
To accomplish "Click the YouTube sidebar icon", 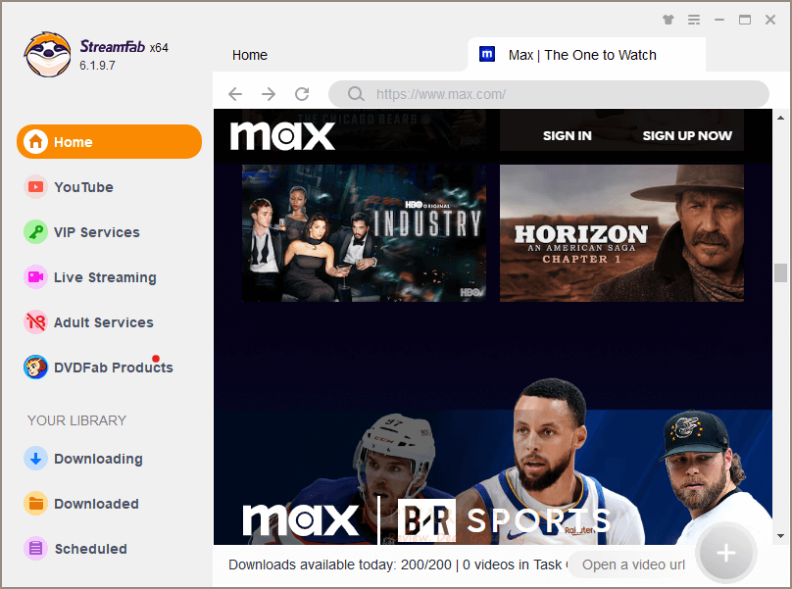I will tap(35, 187).
